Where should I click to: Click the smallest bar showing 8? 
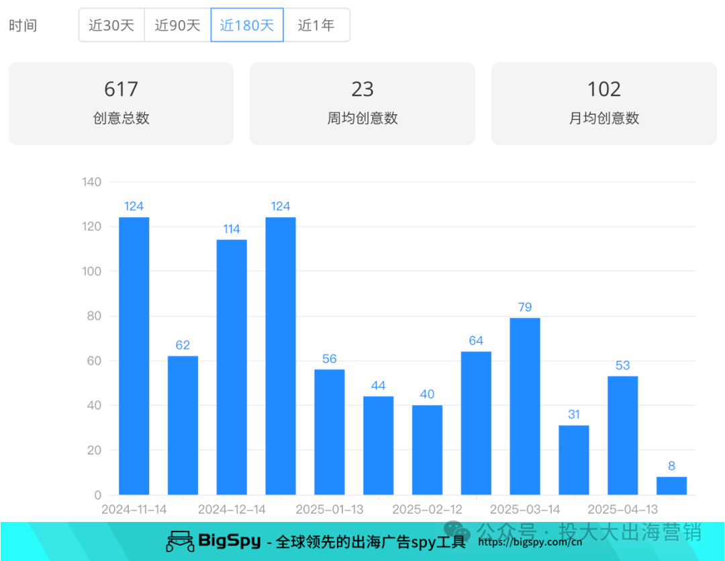[x=671, y=484]
